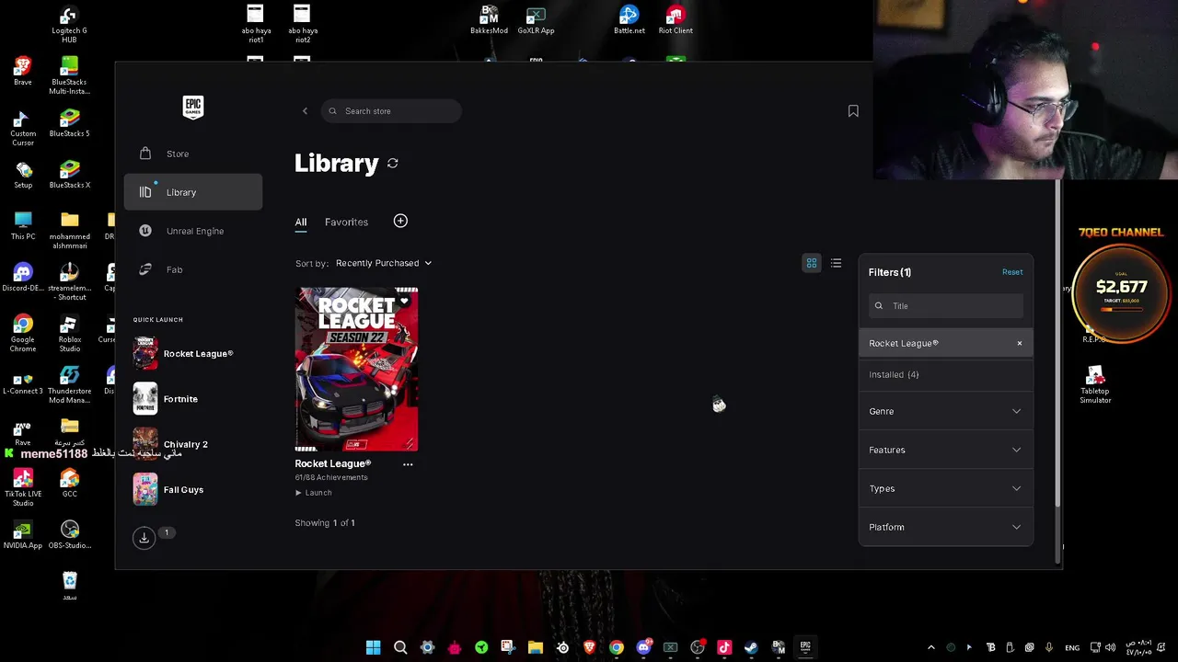Open the downloads icon in sidebar
The height and width of the screenshot is (662, 1178).
coord(144,538)
